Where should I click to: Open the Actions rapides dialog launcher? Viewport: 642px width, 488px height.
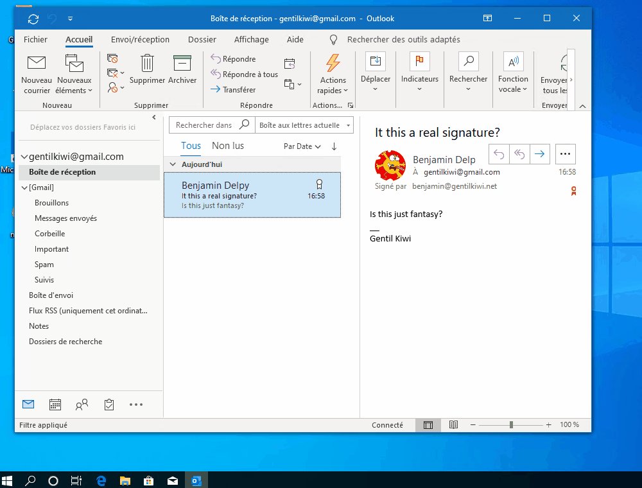coord(351,105)
